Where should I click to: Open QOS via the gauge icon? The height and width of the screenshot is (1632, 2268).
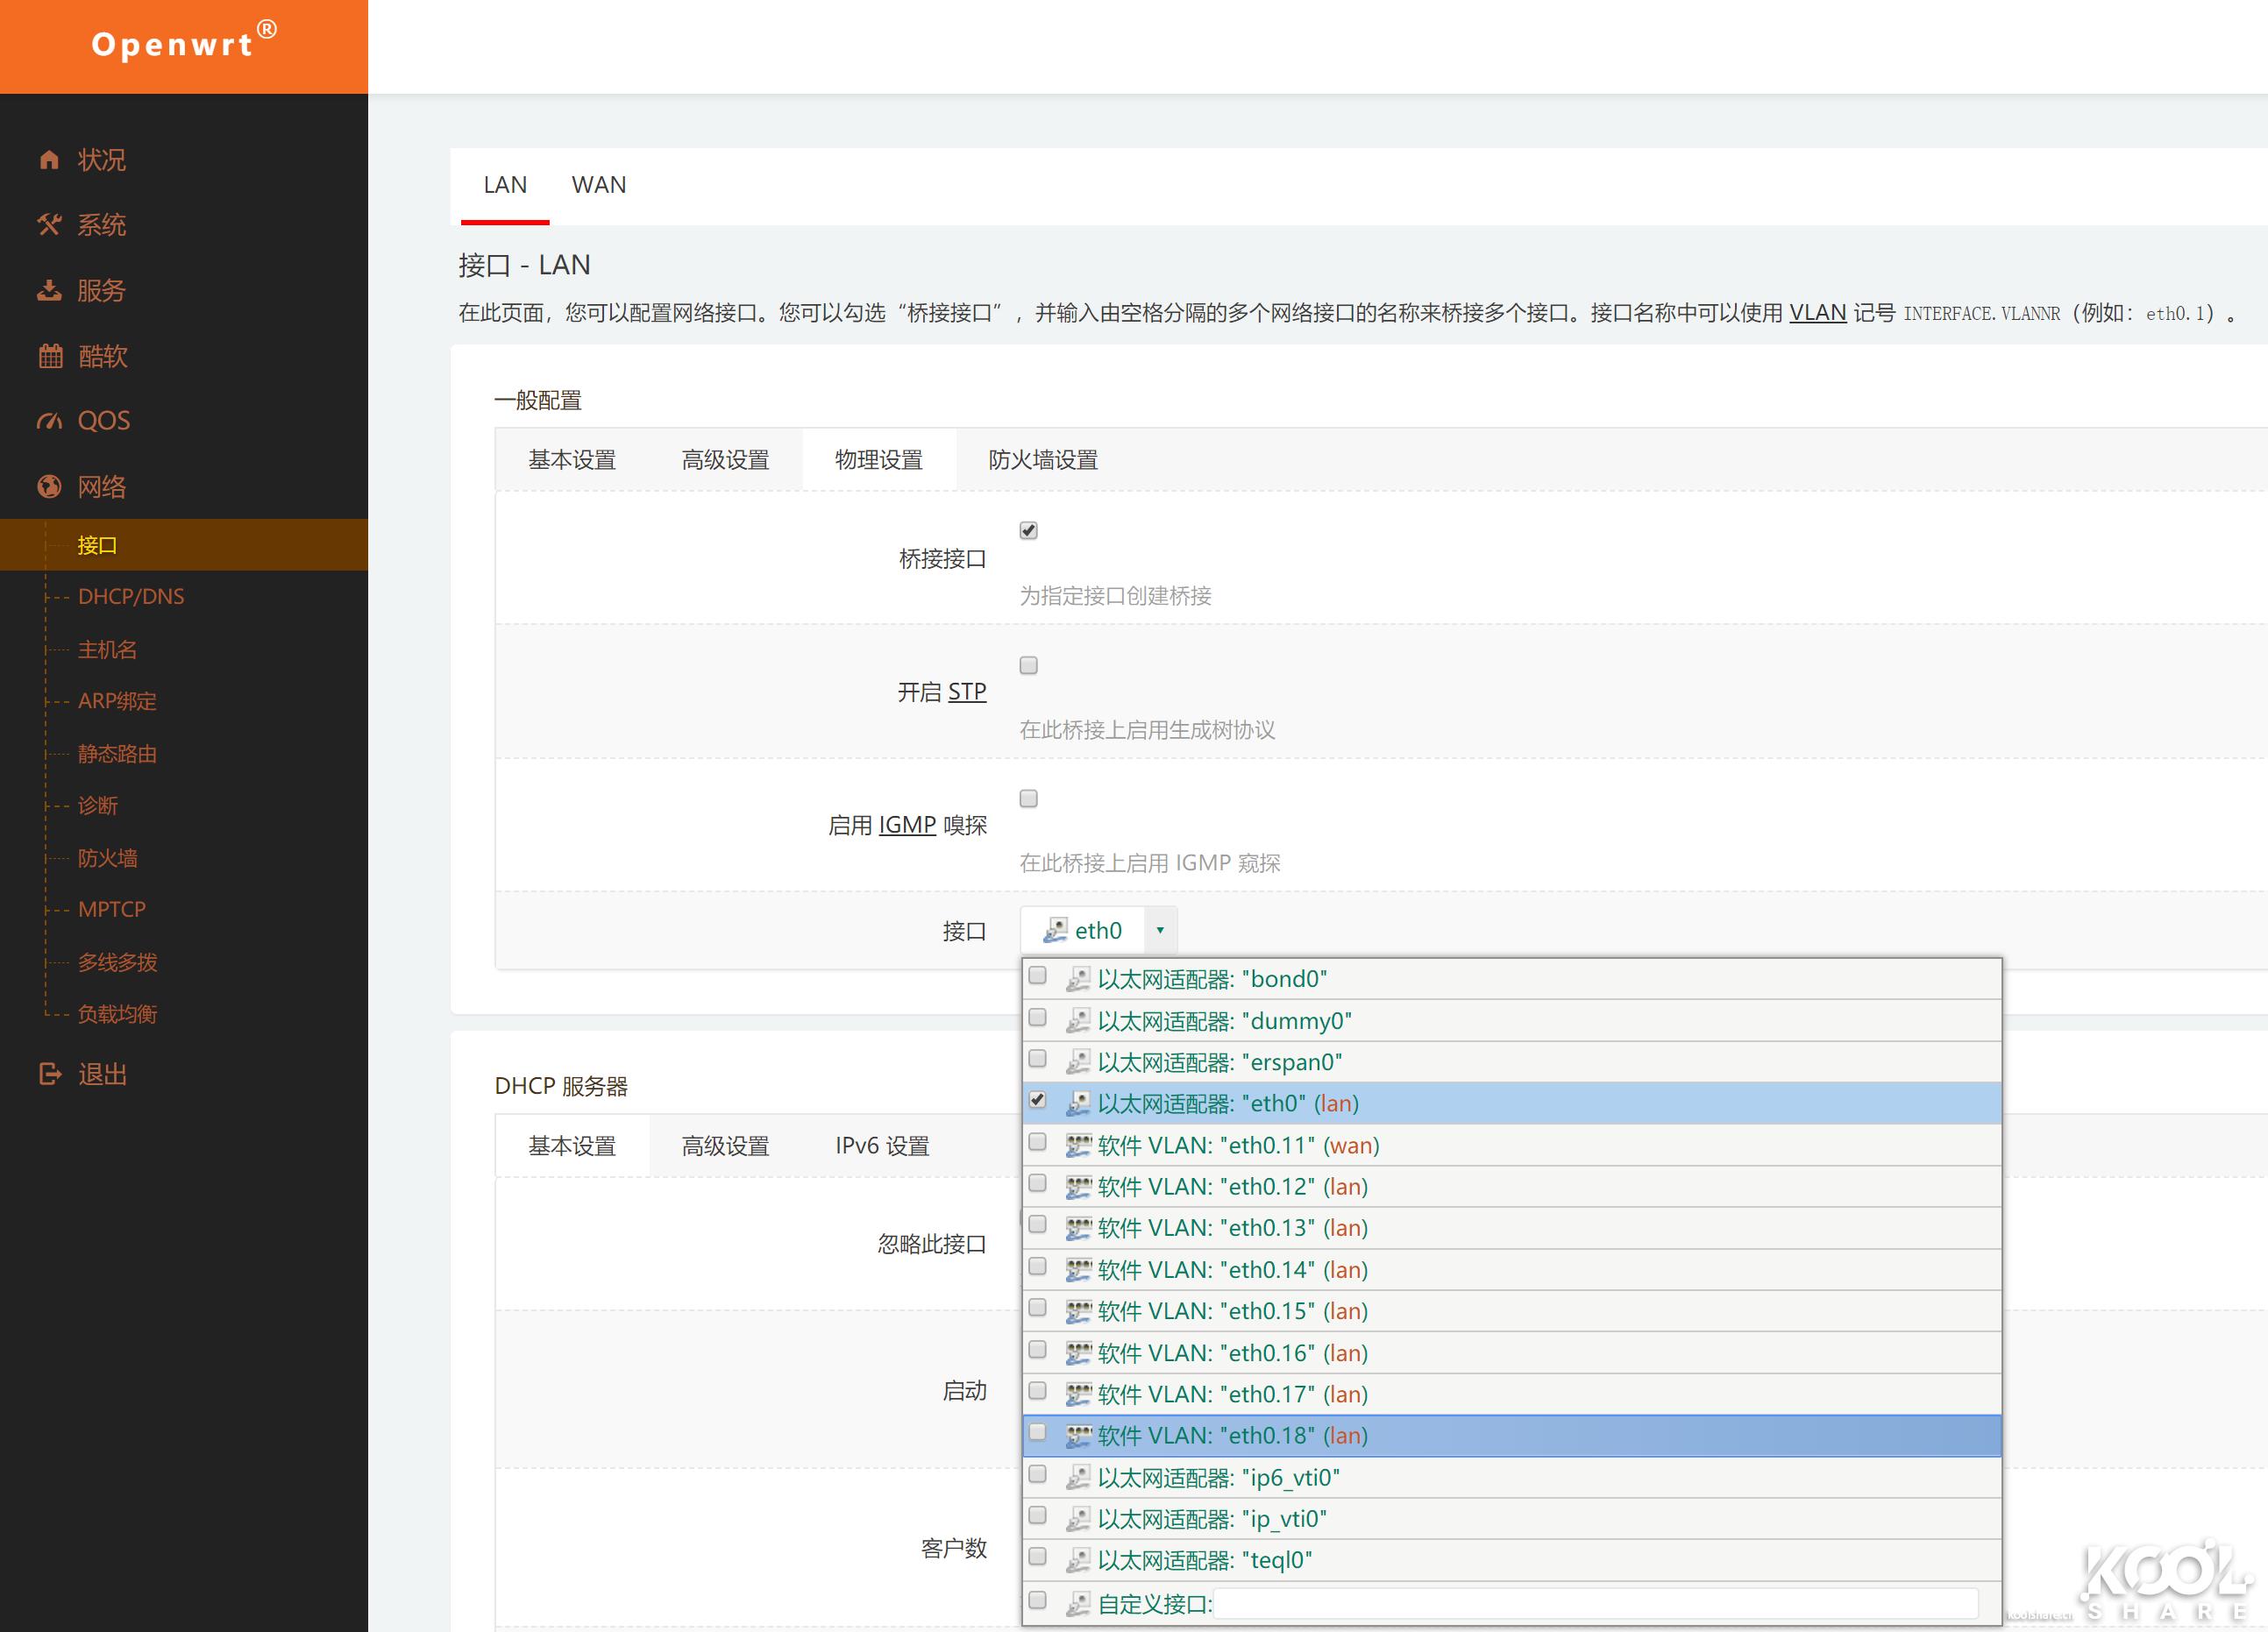pyautogui.click(x=50, y=420)
